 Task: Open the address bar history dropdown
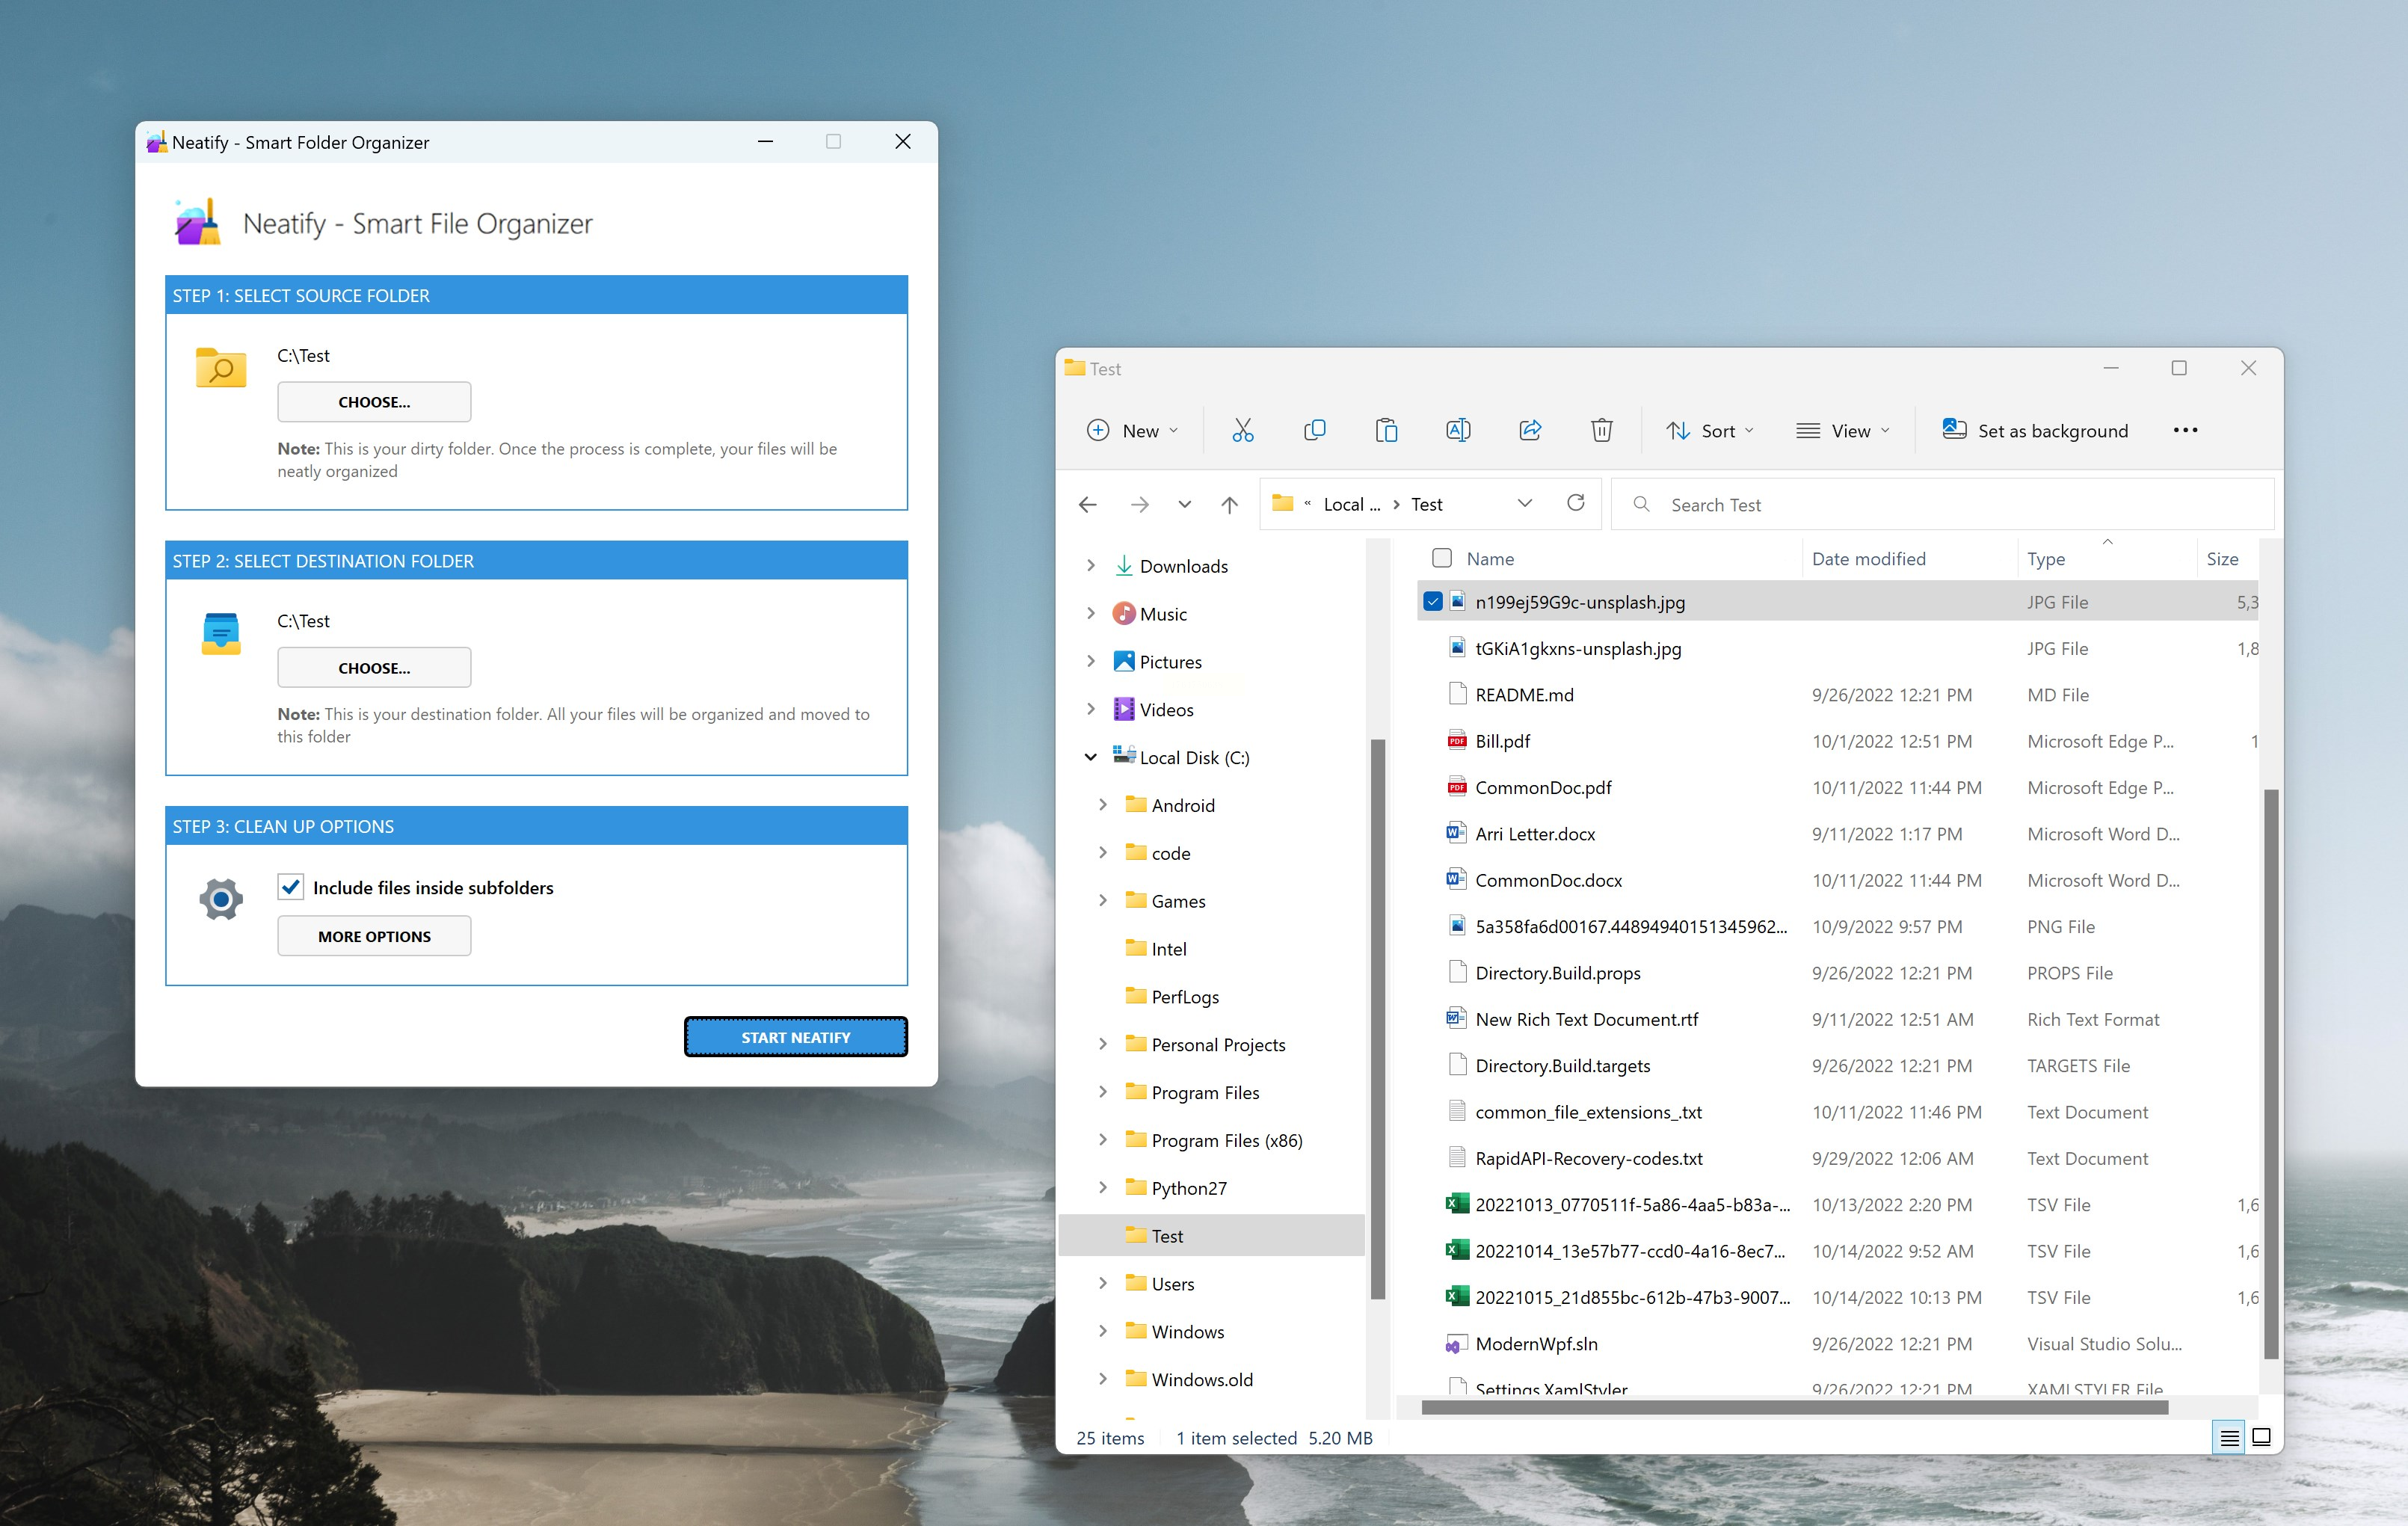1524,503
